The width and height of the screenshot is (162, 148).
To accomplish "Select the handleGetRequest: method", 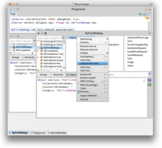I will point(137,48).
